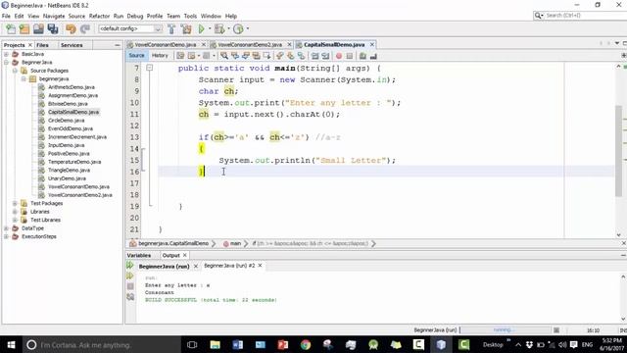Screen dimensions: 627x353
Task: Expand the BasicJava project node
Action: point(6,54)
